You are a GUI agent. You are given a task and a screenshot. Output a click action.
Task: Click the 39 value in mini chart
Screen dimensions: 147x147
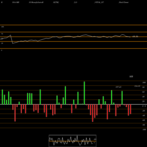tap(95, 139)
